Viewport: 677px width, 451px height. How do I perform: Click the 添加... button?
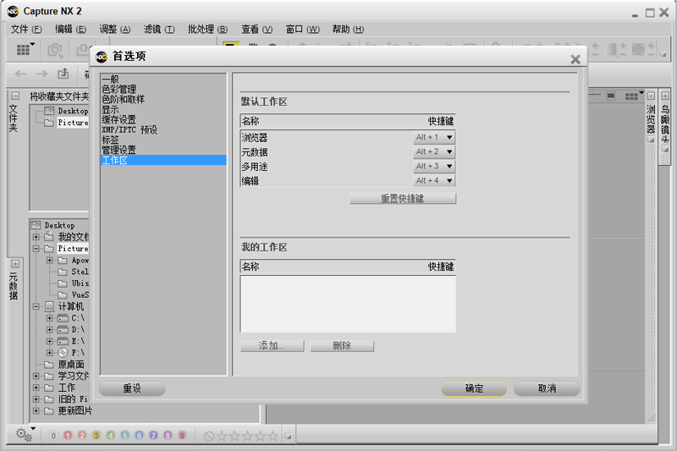coord(272,346)
